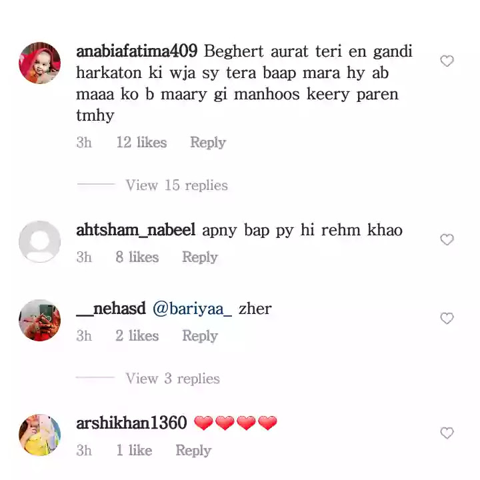The width and height of the screenshot is (480, 480).
Task: Reply to ahtsham_nabeel's comment
Action: [200, 257]
